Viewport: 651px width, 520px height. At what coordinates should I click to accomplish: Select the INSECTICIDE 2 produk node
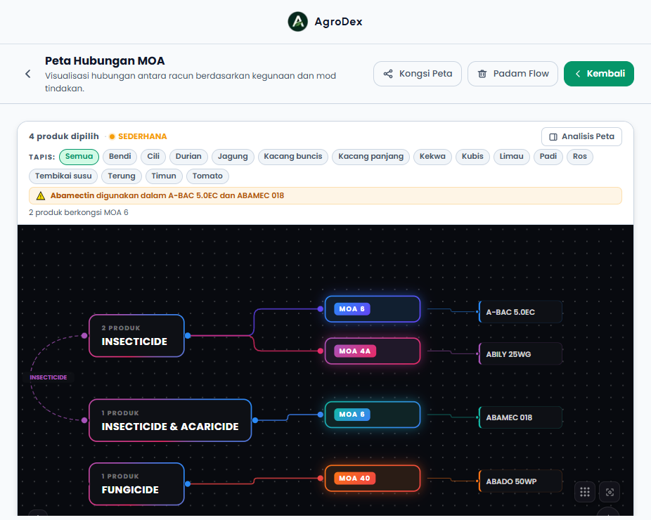(136, 336)
